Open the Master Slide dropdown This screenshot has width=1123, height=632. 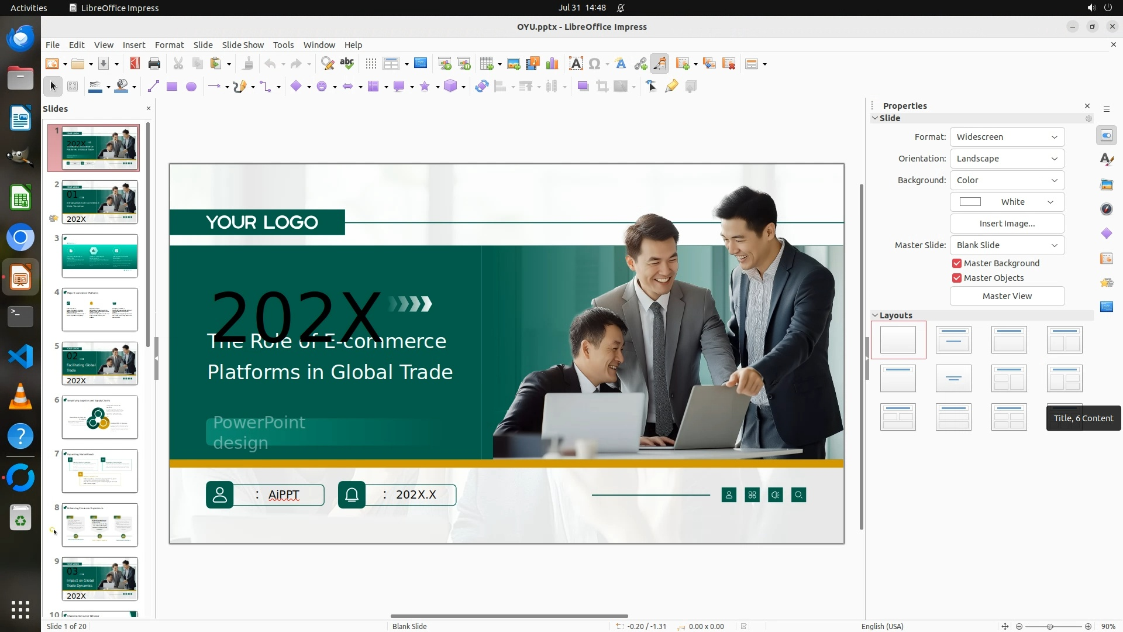click(1007, 245)
